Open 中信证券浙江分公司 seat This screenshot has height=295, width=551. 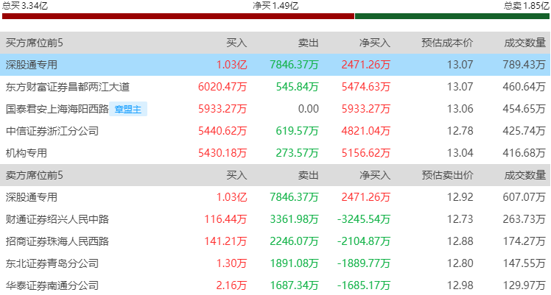(52, 131)
